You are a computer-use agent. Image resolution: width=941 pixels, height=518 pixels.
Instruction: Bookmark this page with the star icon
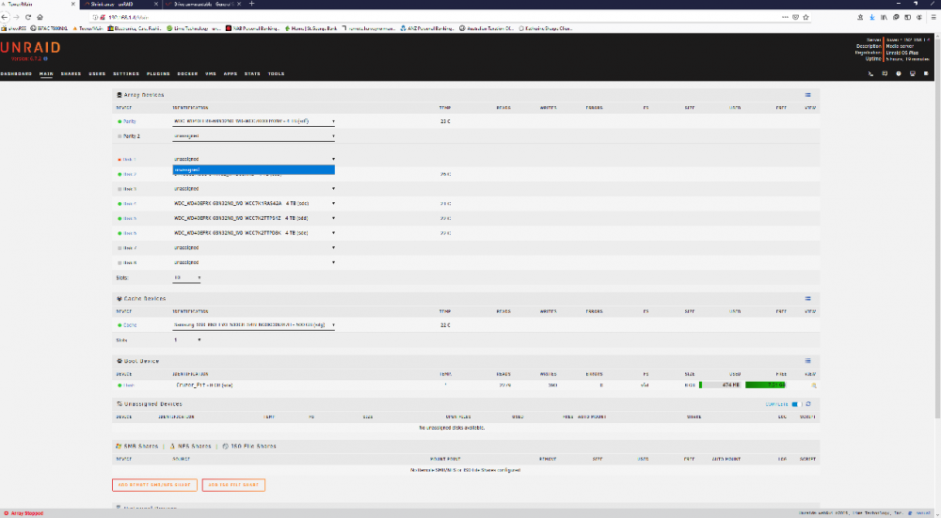click(x=806, y=17)
